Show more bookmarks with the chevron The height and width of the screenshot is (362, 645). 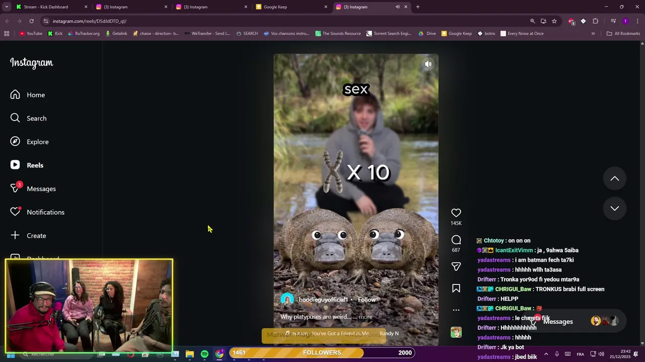pos(593,34)
